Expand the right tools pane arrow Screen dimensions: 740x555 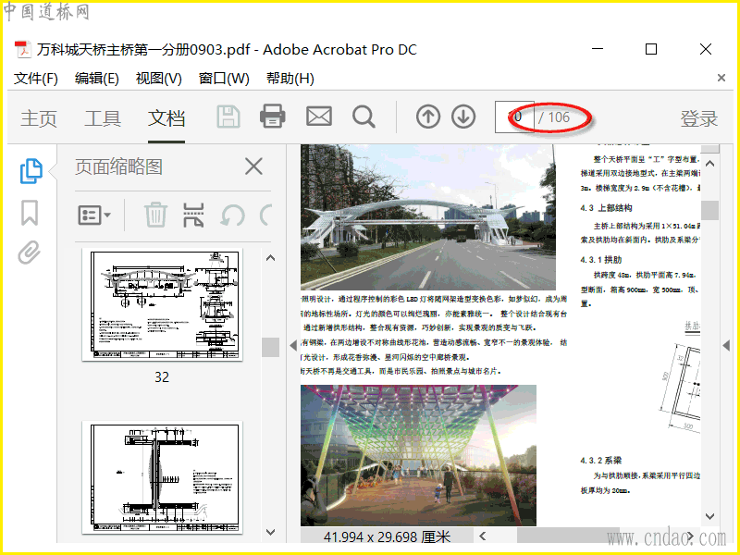point(726,345)
